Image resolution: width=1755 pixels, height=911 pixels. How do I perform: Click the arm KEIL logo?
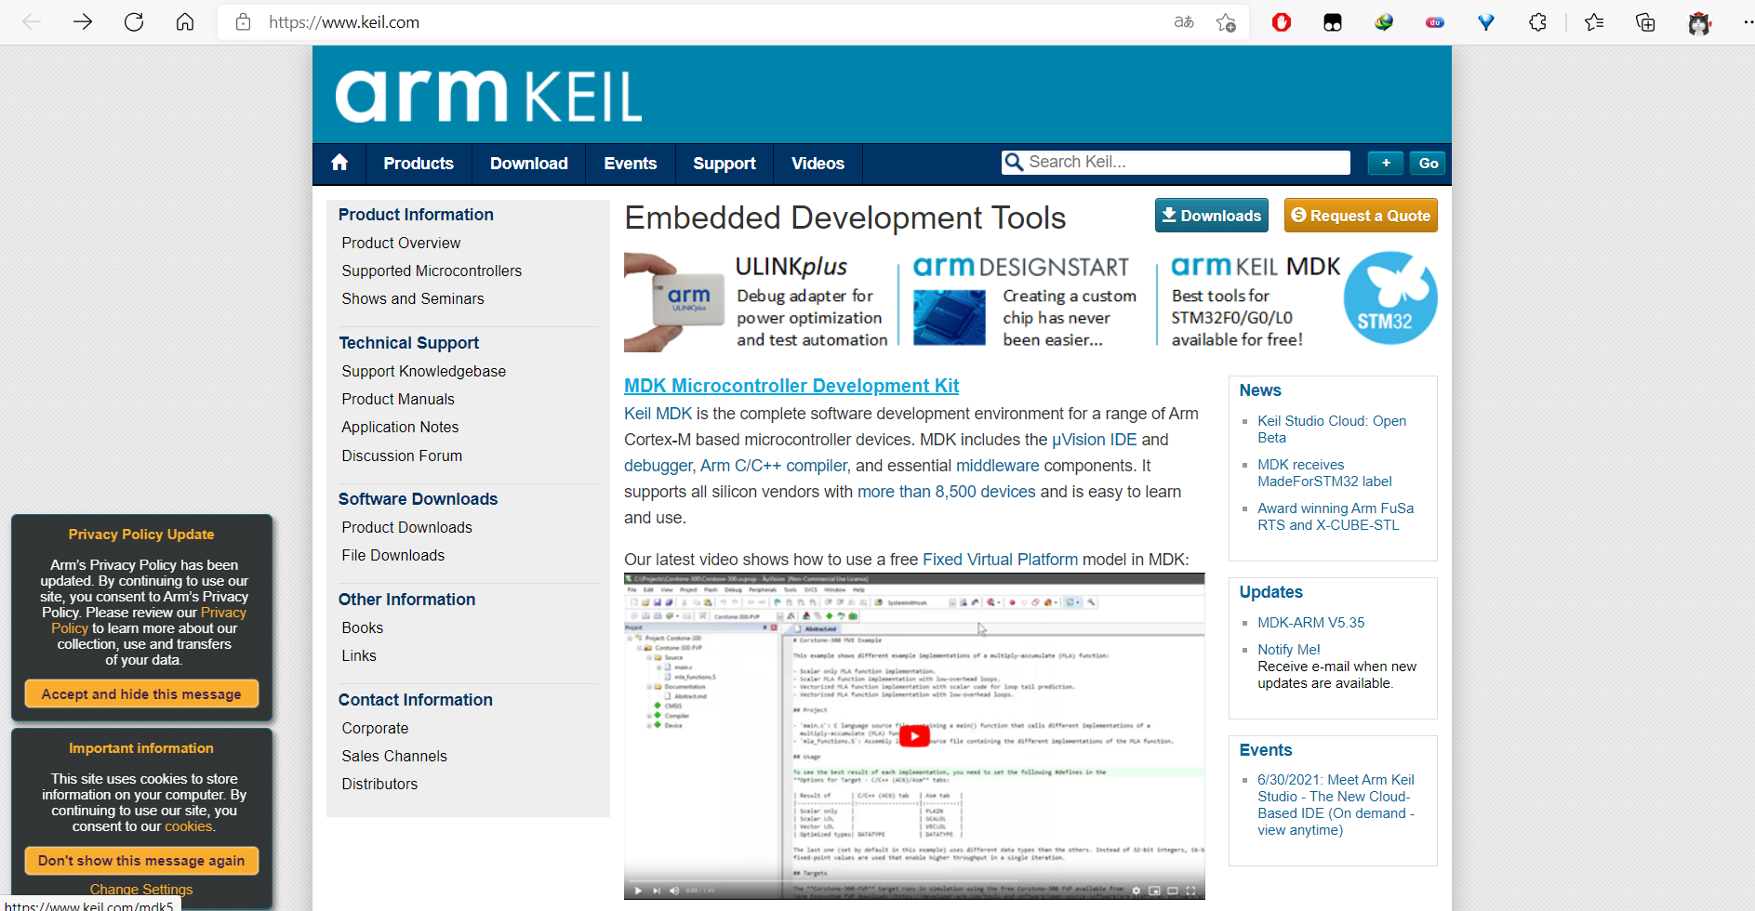pyautogui.click(x=488, y=96)
